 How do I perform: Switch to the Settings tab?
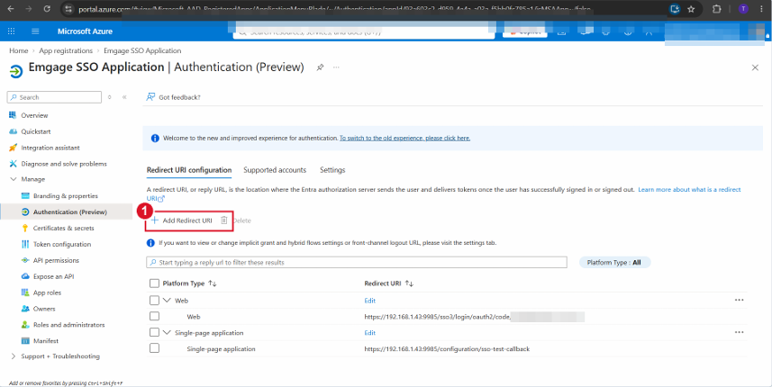click(x=332, y=170)
